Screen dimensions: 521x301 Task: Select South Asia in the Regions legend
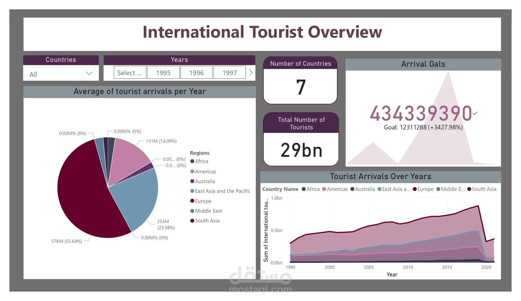point(205,221)
